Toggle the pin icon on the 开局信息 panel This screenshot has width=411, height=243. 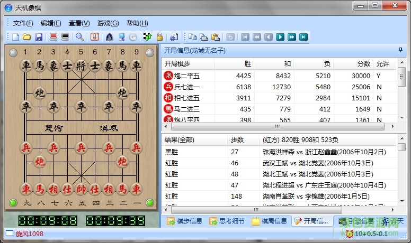tap(400, 50)
